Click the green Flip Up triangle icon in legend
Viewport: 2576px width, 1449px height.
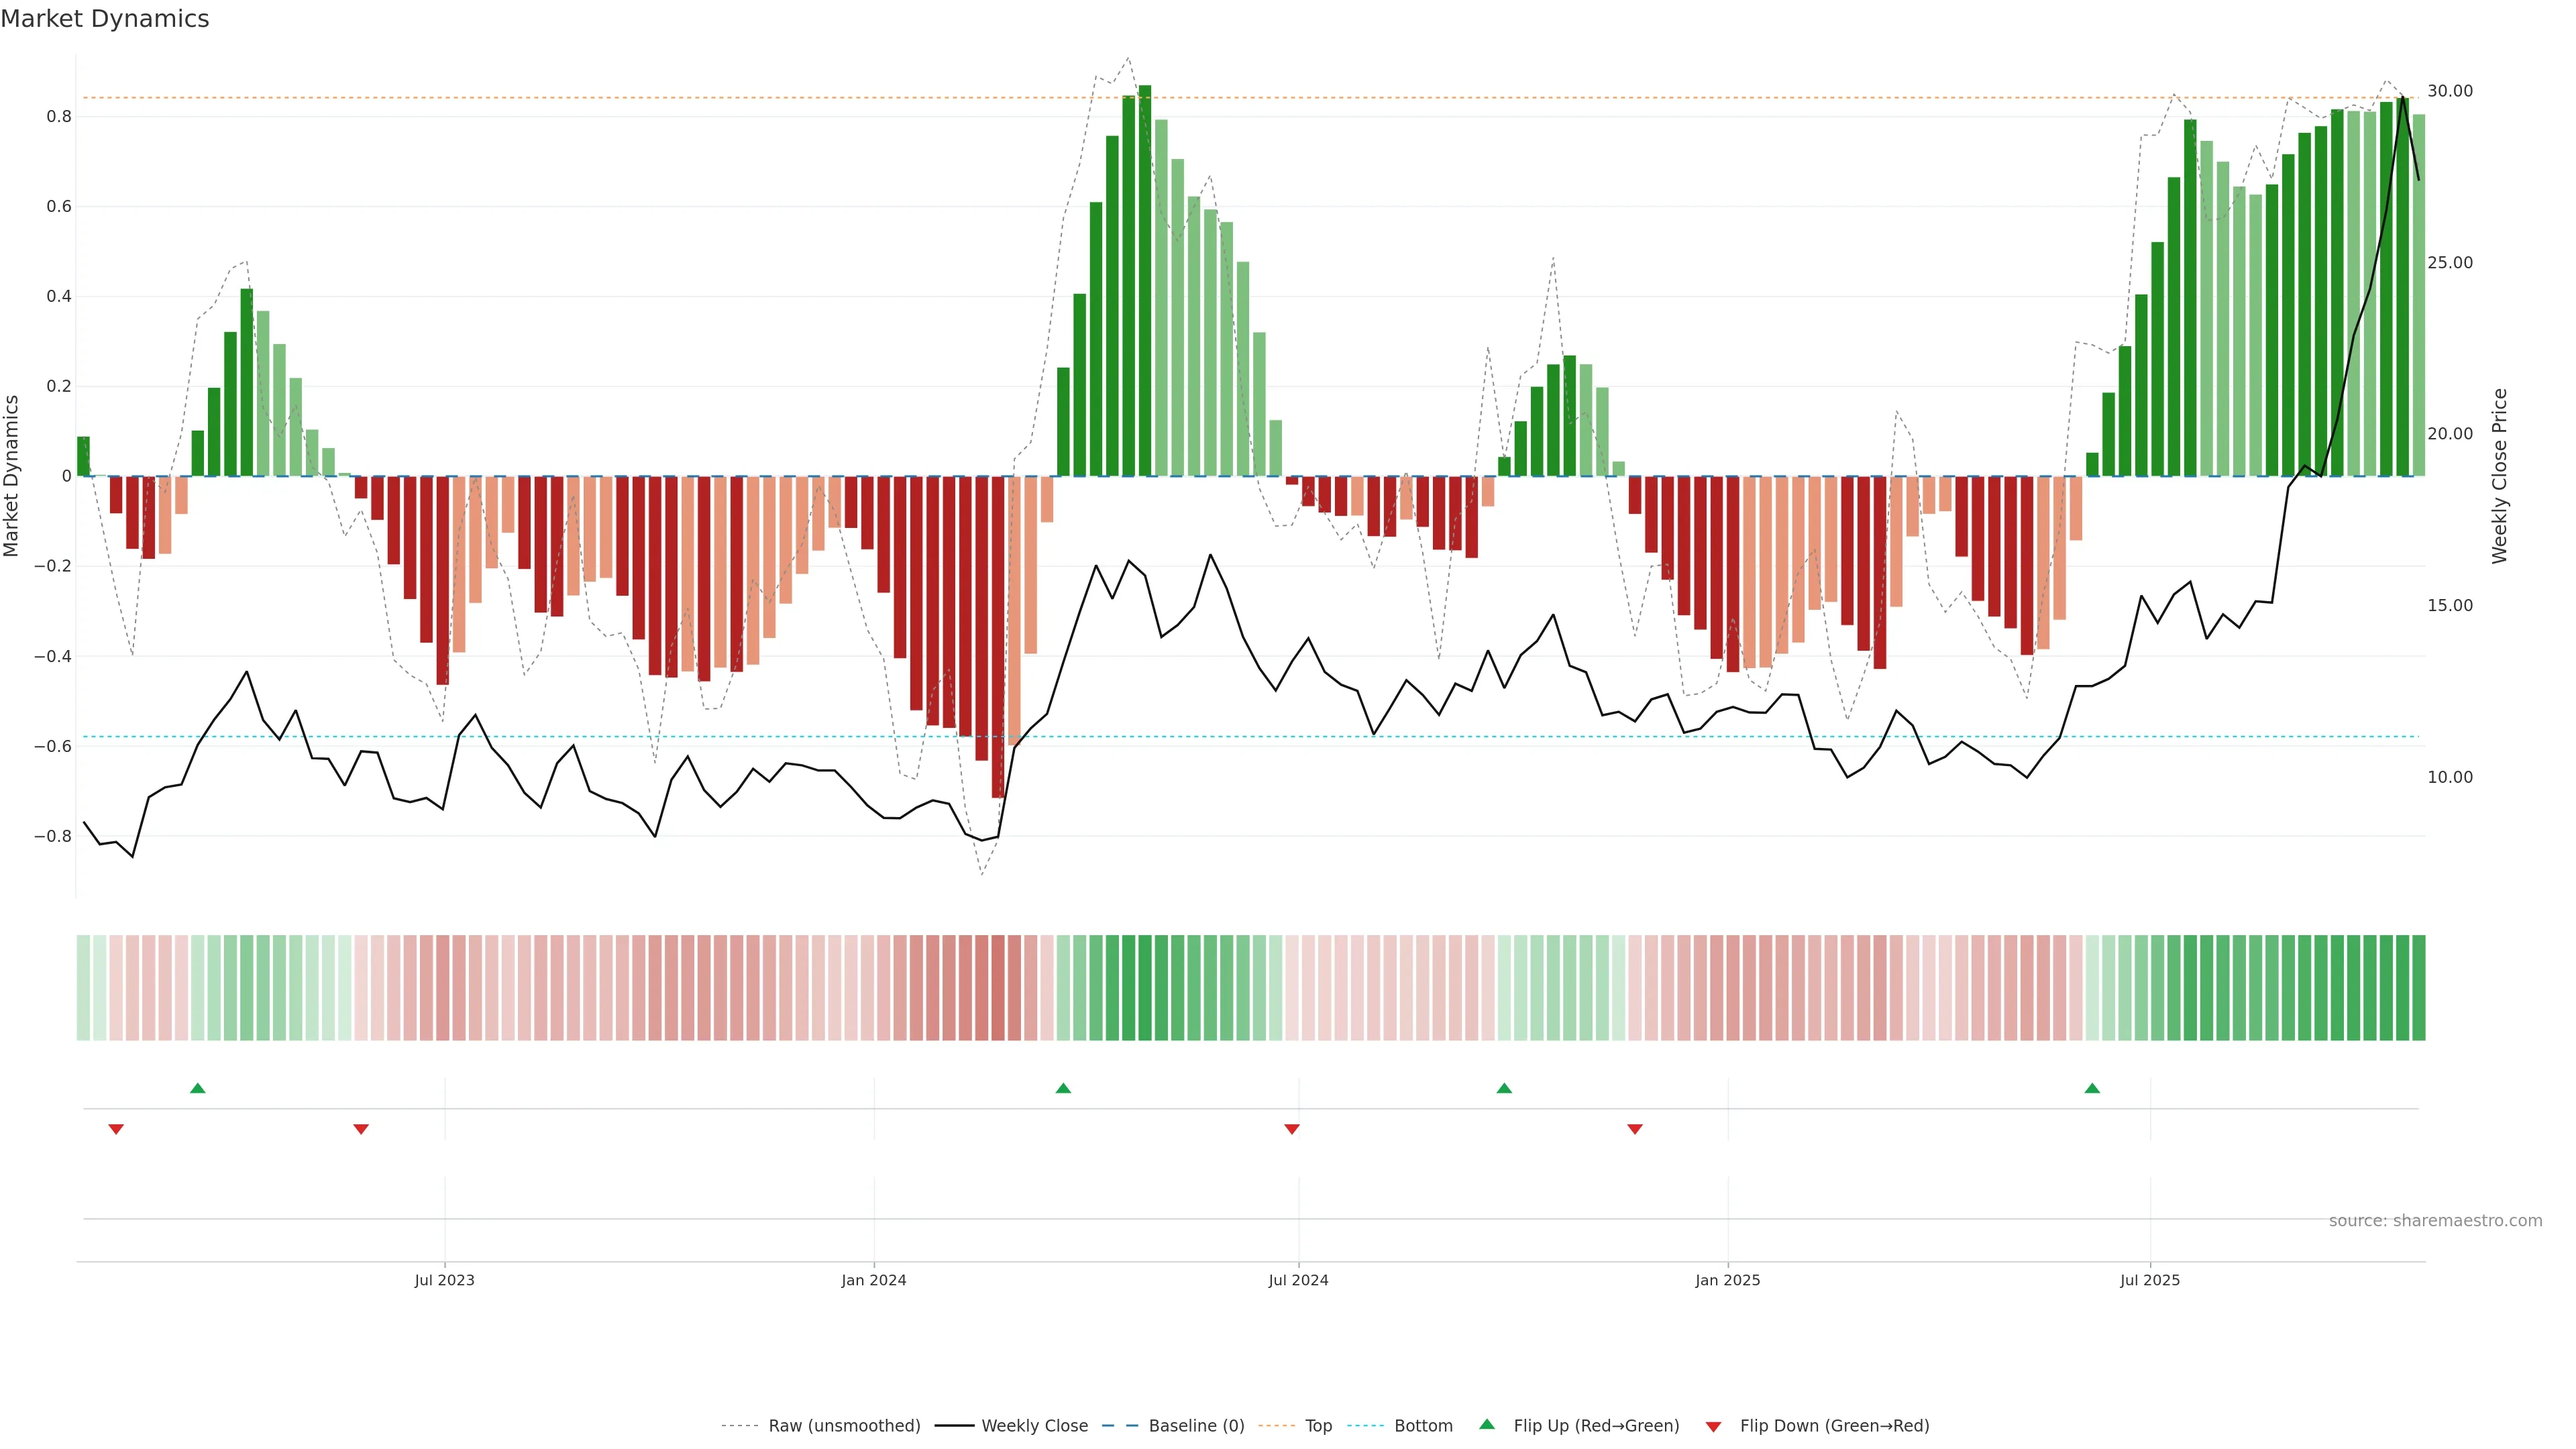(1487, 1424)
